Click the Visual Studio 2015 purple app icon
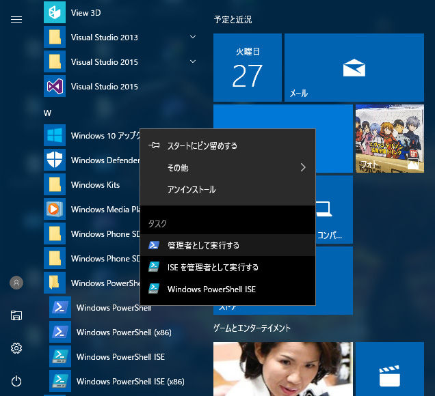 (55, 86)
